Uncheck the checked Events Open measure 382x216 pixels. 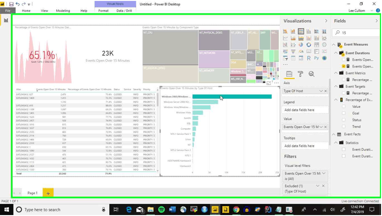tap(344, 66)
